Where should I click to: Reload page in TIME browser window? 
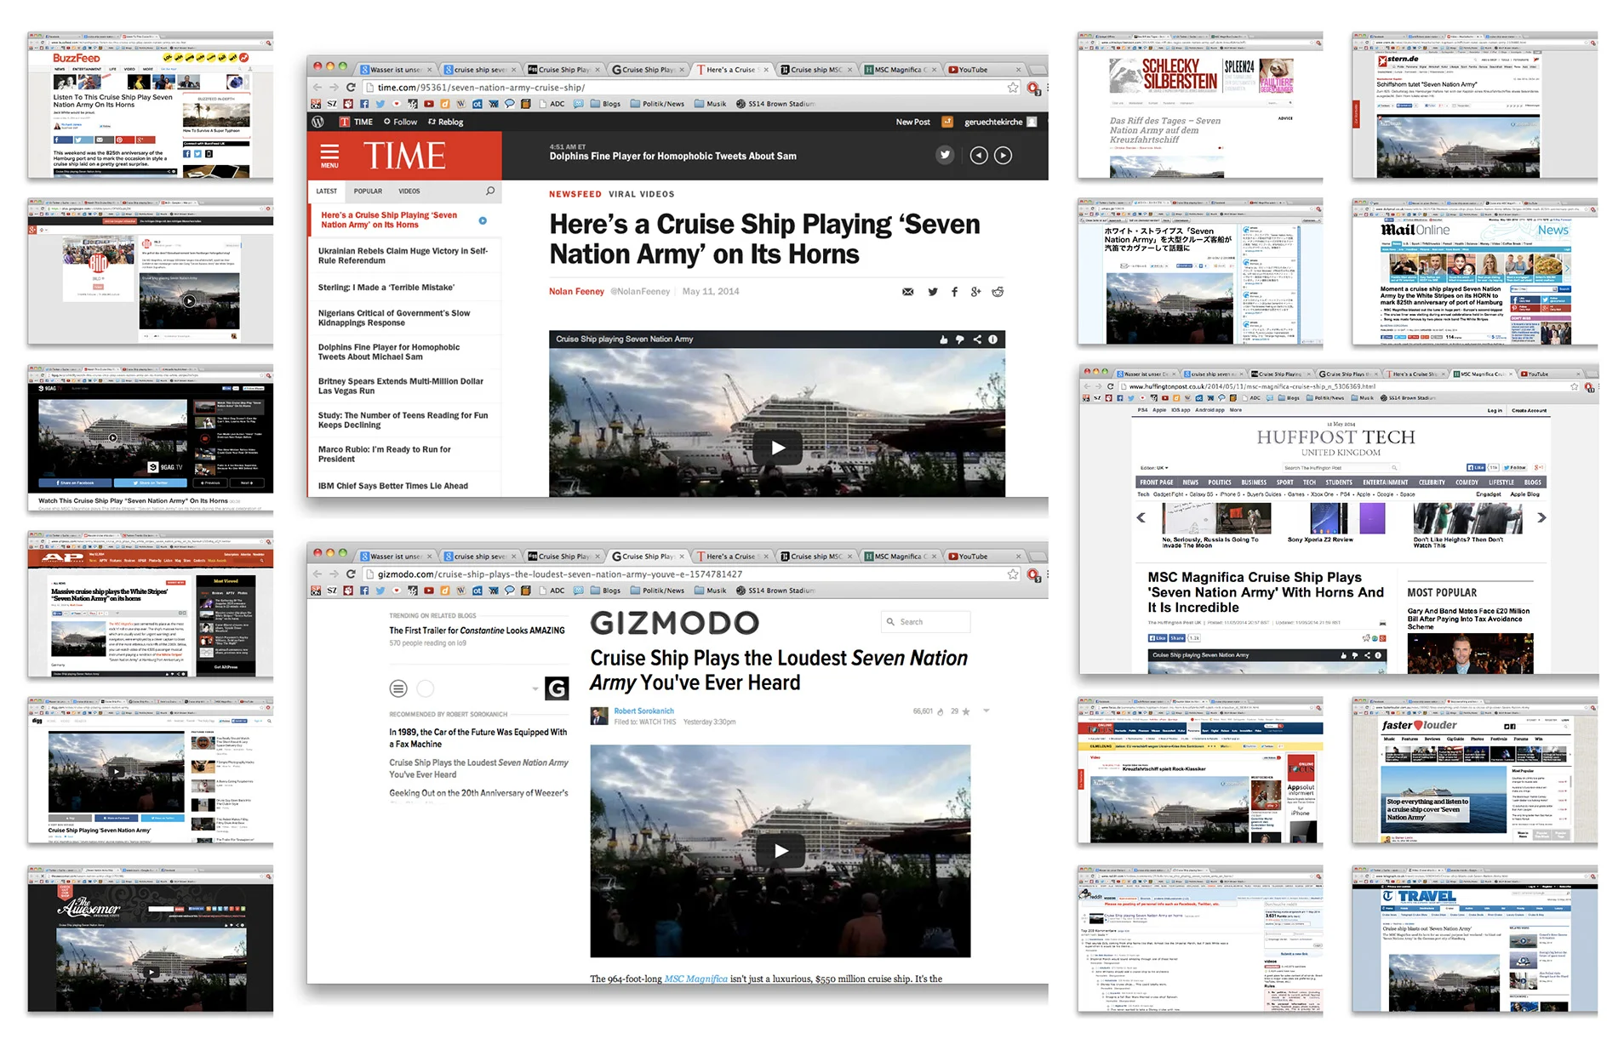pyautogui.click(x=350, y=88)
